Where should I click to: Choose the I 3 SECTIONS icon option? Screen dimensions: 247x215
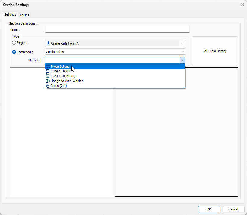pos(48,71)
